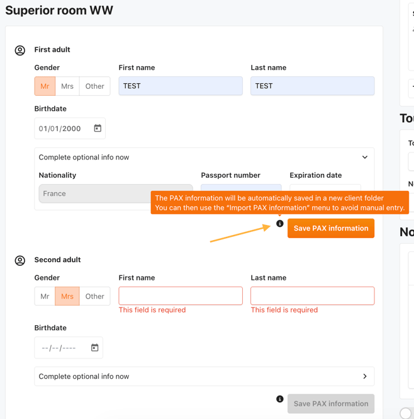Click info icon beside disabled Save PAX button
The width and height of the screenshot is (414, 419).
click(280, 399)
